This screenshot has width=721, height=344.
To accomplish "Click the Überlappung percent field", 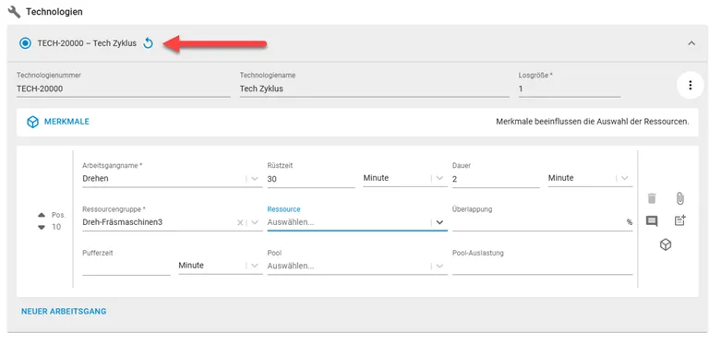I will pos(542,222).
